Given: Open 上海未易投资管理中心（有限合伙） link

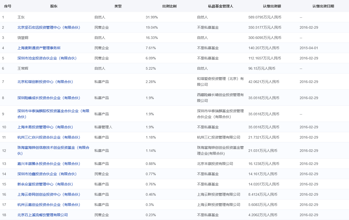Looking at the screenshot, I should (x=45, y=127).
